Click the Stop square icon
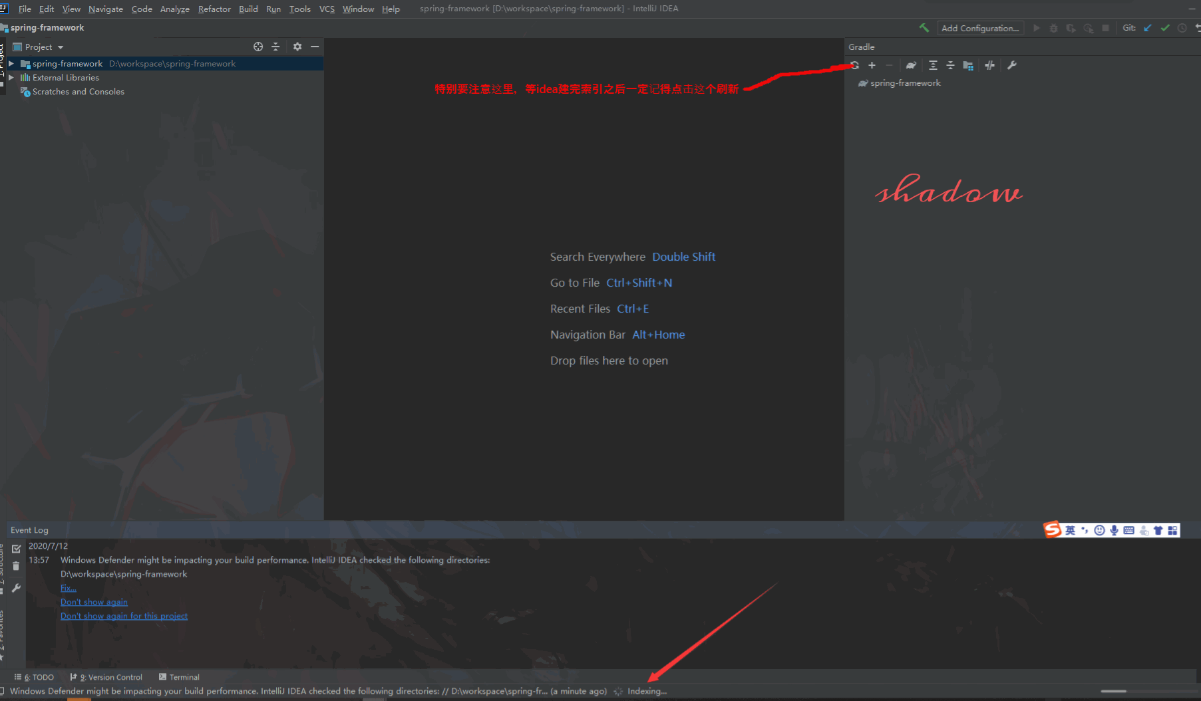Screen dimensions: 1201x701 point(1105,28)
